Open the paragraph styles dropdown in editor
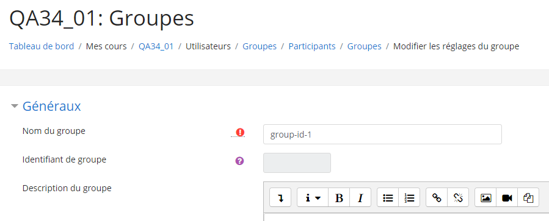Viewport: 549px width, 221px height. coord(313,198)
